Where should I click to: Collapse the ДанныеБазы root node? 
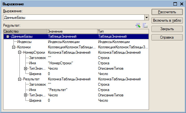pos(8,36)
